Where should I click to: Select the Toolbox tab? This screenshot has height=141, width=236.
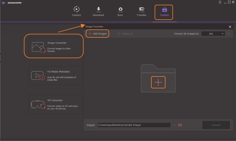click(x=164, y=12)
